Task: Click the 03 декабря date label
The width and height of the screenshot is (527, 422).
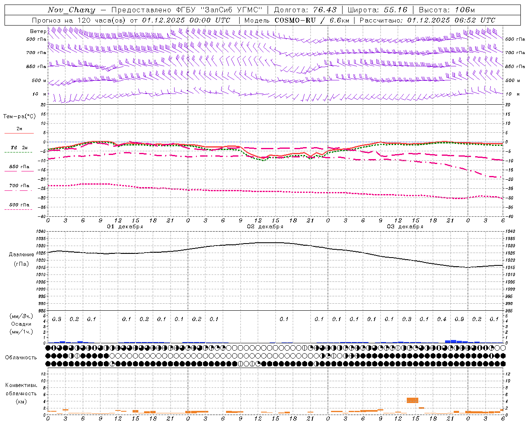Action: click(405, 227)
